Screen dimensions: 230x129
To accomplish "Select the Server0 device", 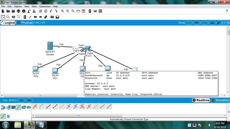I will [50, 46].
